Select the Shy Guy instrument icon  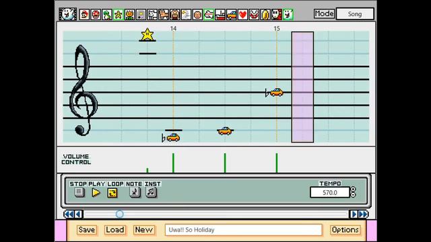(x=277, y=15)
